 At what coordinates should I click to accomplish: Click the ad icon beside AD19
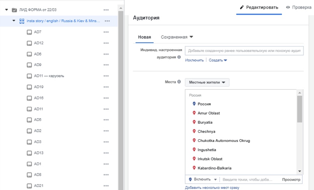pos(29,87)
